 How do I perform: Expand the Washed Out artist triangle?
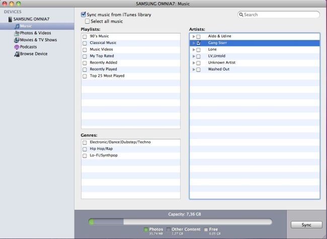point(194,70)
